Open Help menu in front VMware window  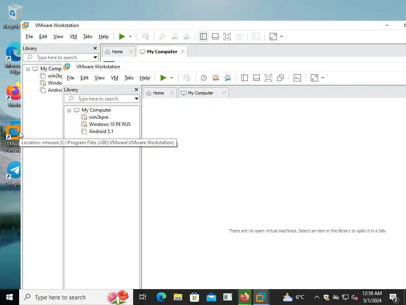coord(145,78)
